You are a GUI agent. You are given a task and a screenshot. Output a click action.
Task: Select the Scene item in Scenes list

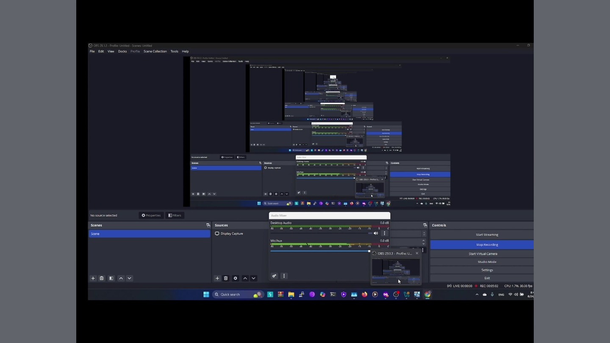click(x=150, y=234)
